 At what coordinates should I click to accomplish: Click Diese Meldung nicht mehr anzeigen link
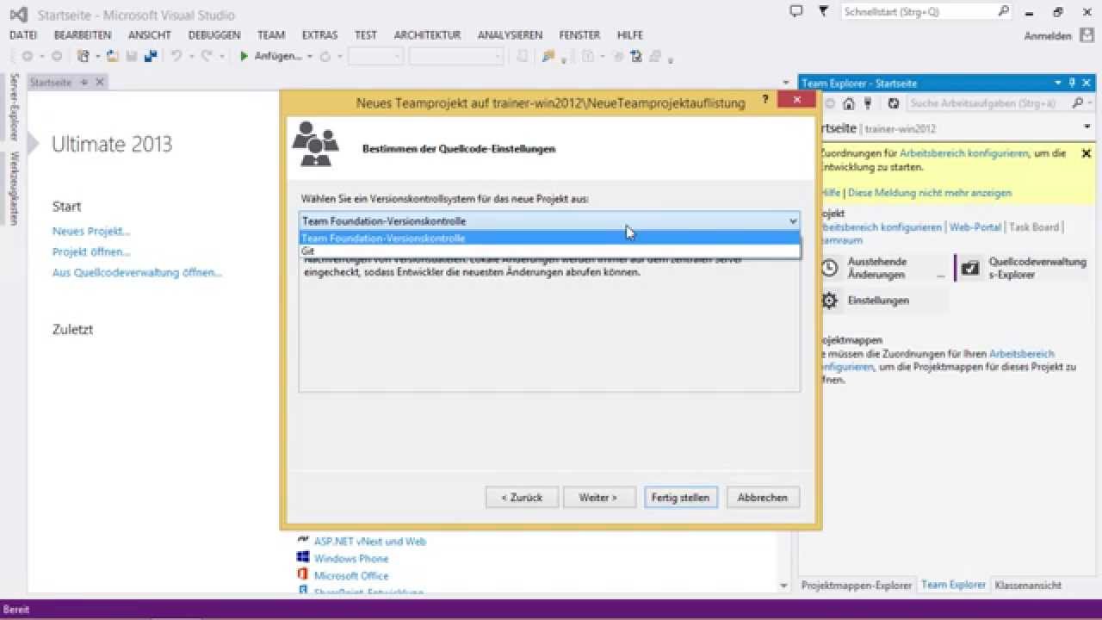930,193
